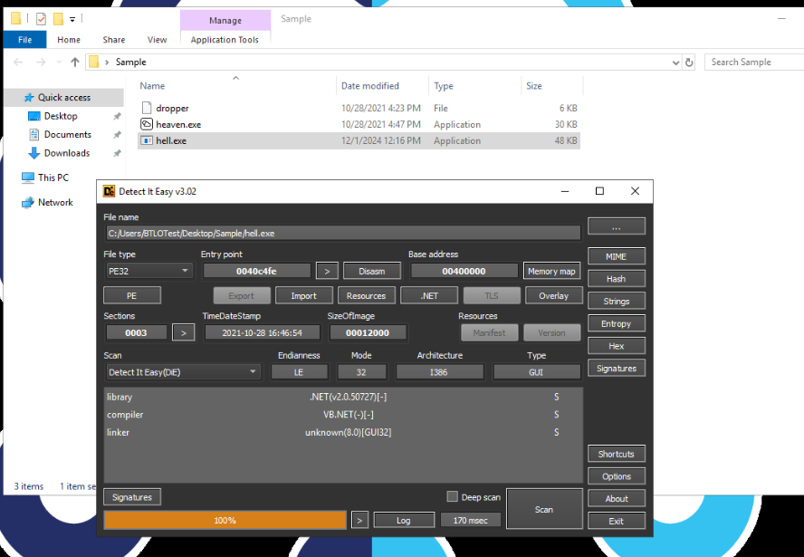Refresh the Sample folder view
The height and width of the screenshot is (557, 804).
[689, 62]
